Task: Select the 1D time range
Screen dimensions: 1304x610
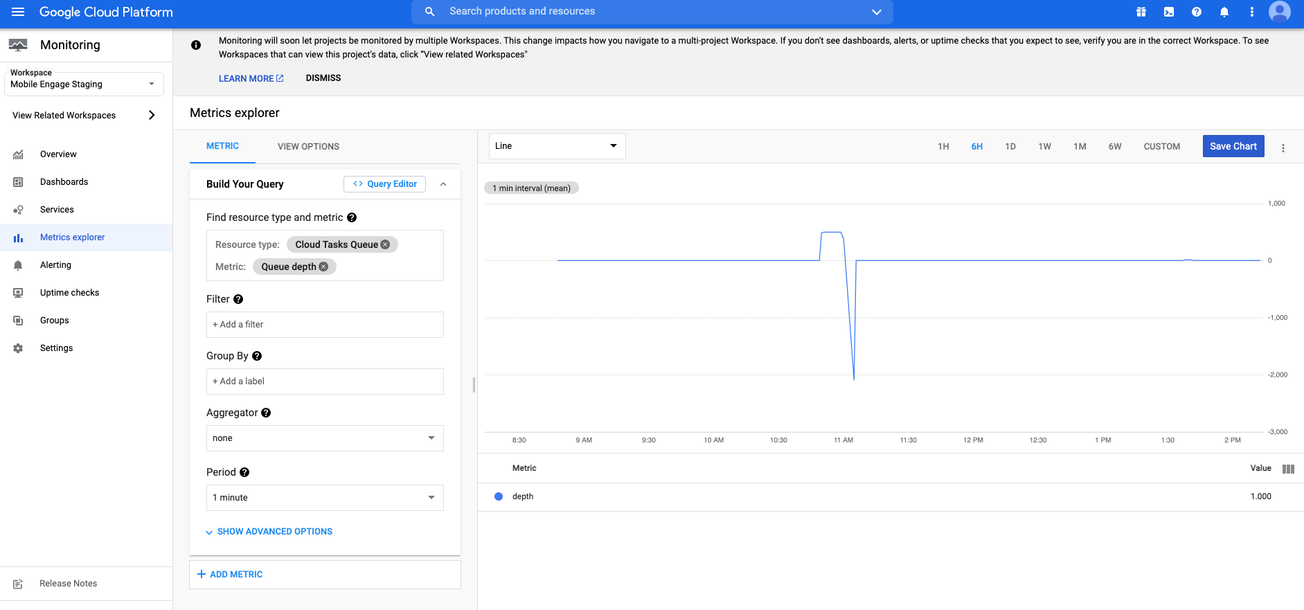Action: (x=1010, y=147)
